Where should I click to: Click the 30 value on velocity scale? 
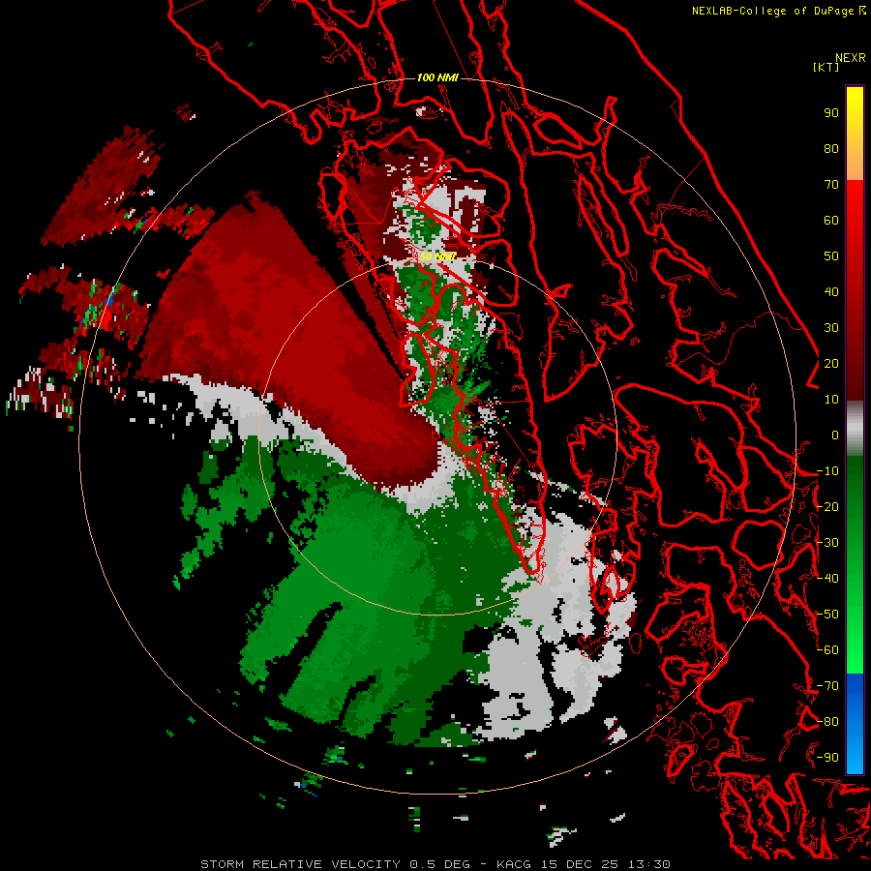831,328
